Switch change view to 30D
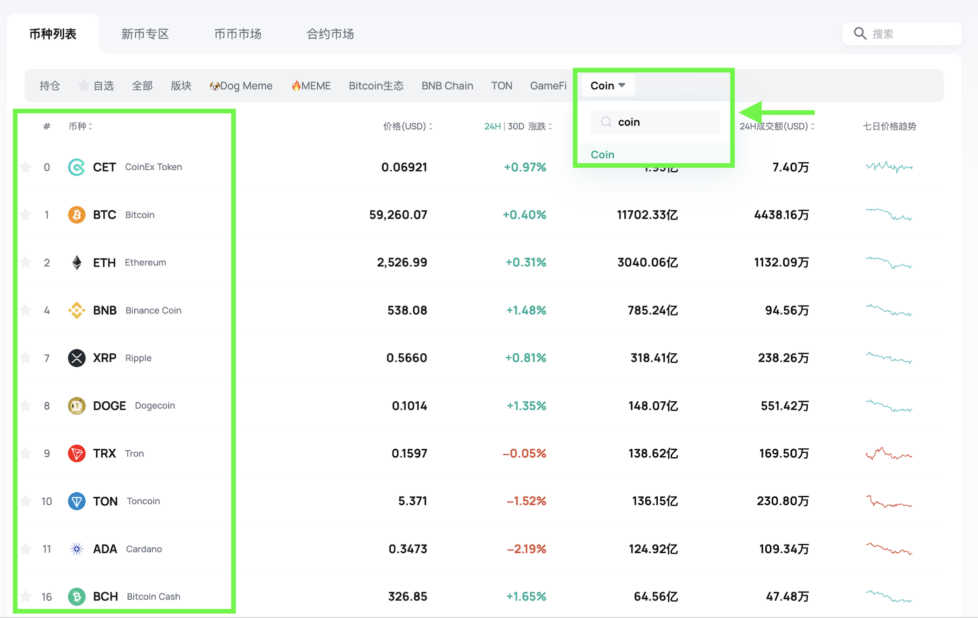Image resolution: width=978 pixels, height=618 pixels. [x=516, y=126]
